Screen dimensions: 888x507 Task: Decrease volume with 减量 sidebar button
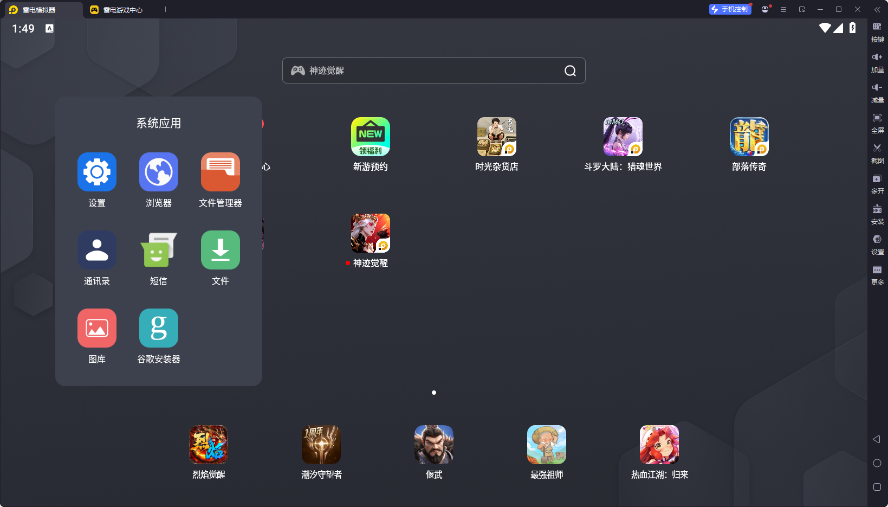pos(877,93)
